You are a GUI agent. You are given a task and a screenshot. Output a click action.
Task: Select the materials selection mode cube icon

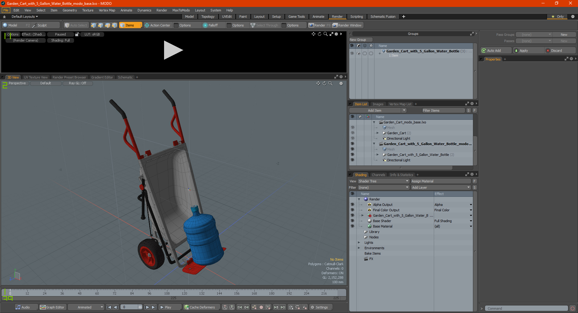(x=114, y=25)
